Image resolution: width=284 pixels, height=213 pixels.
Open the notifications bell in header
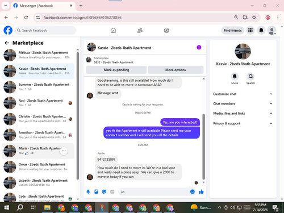point(261,30)
